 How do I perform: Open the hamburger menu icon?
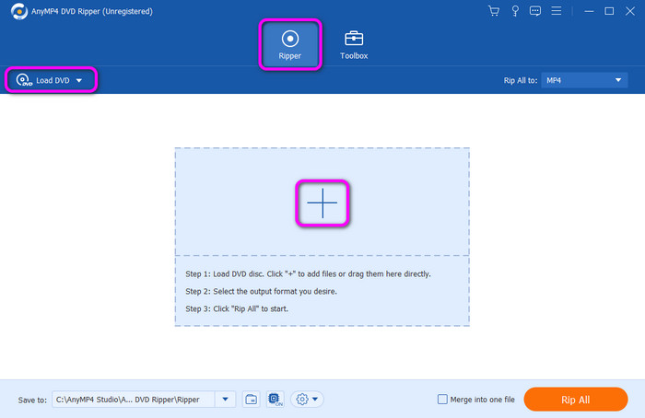[557, 11]
